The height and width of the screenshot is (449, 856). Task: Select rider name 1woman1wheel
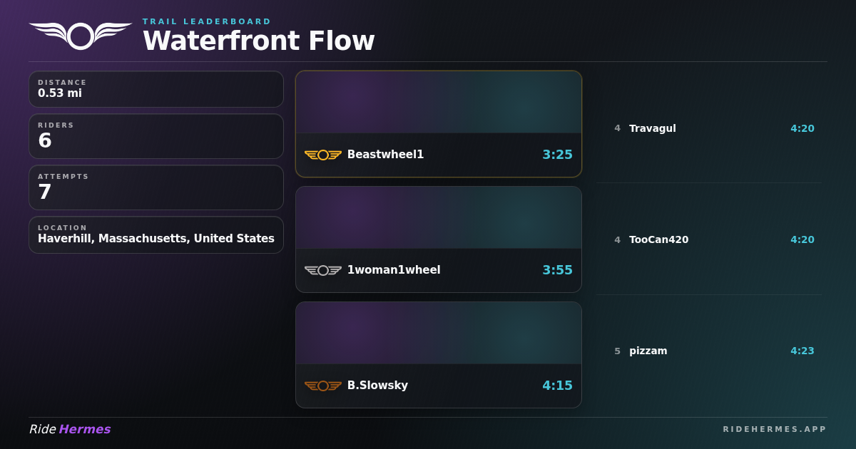394,270
